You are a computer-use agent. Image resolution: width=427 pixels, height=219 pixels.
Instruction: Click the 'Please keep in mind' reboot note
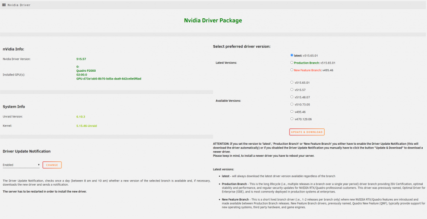263,156
